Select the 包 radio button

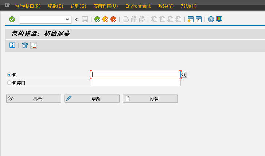(x=9, y=75)
